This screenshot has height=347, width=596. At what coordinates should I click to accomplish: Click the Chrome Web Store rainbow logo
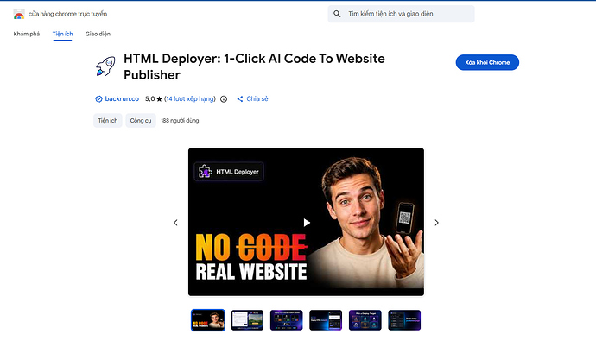[19, 15]
